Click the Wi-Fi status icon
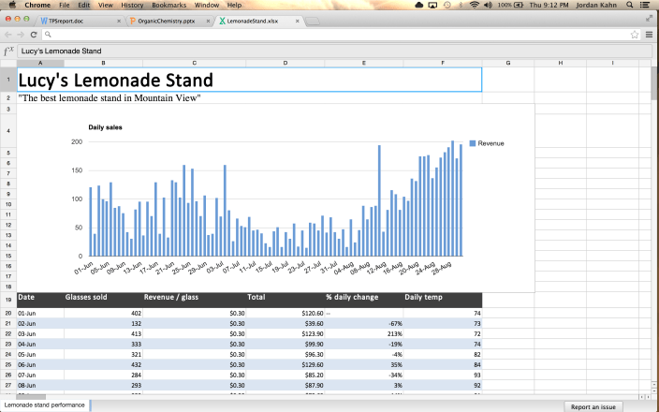The width and height of the screenshot is (659, 412). pyautogui.click(x=474, y=5)
